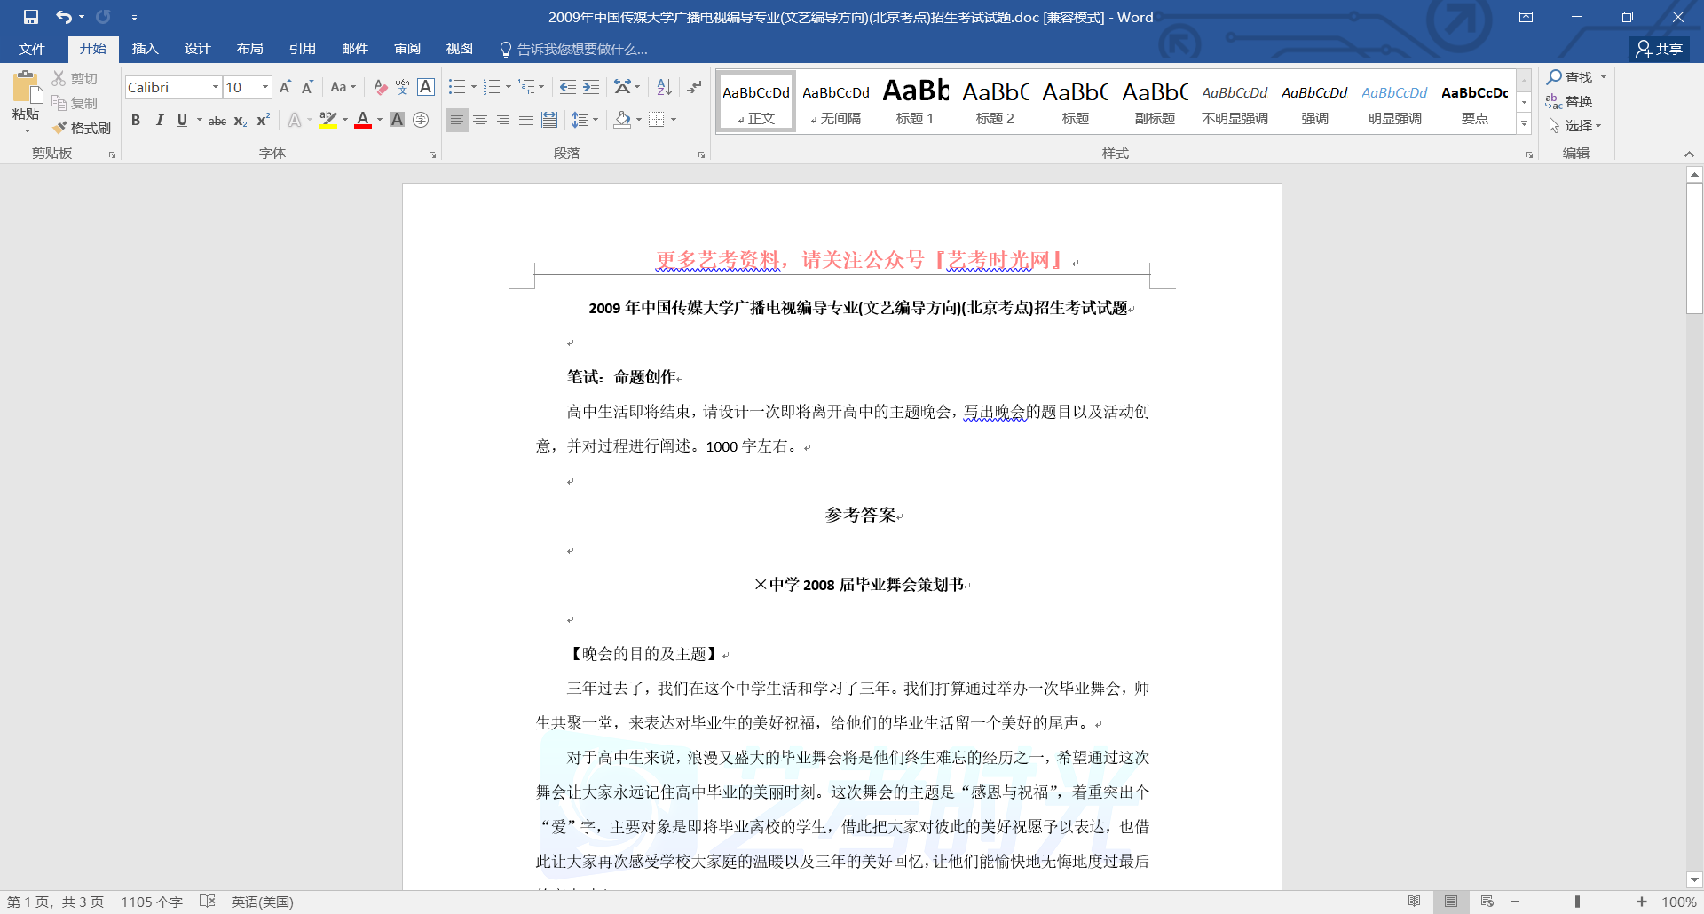Click the Increase Indent icon
This screenshot has height=914, width=1704.
[591, 87]
